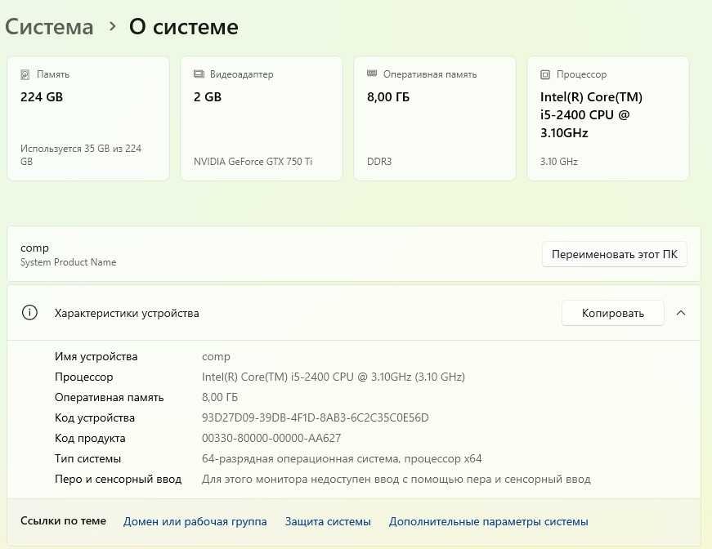
Task: Open Дополнительные параметры системы link
Action: pyautogui.click(x=488, y=522)
